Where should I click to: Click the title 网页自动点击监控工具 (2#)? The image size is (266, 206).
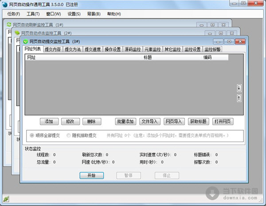click(46, 33)
